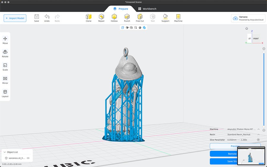This screenshot has width=267, height=167.
Task: Click the Free Cut tool
Action: tap(140, 18)
